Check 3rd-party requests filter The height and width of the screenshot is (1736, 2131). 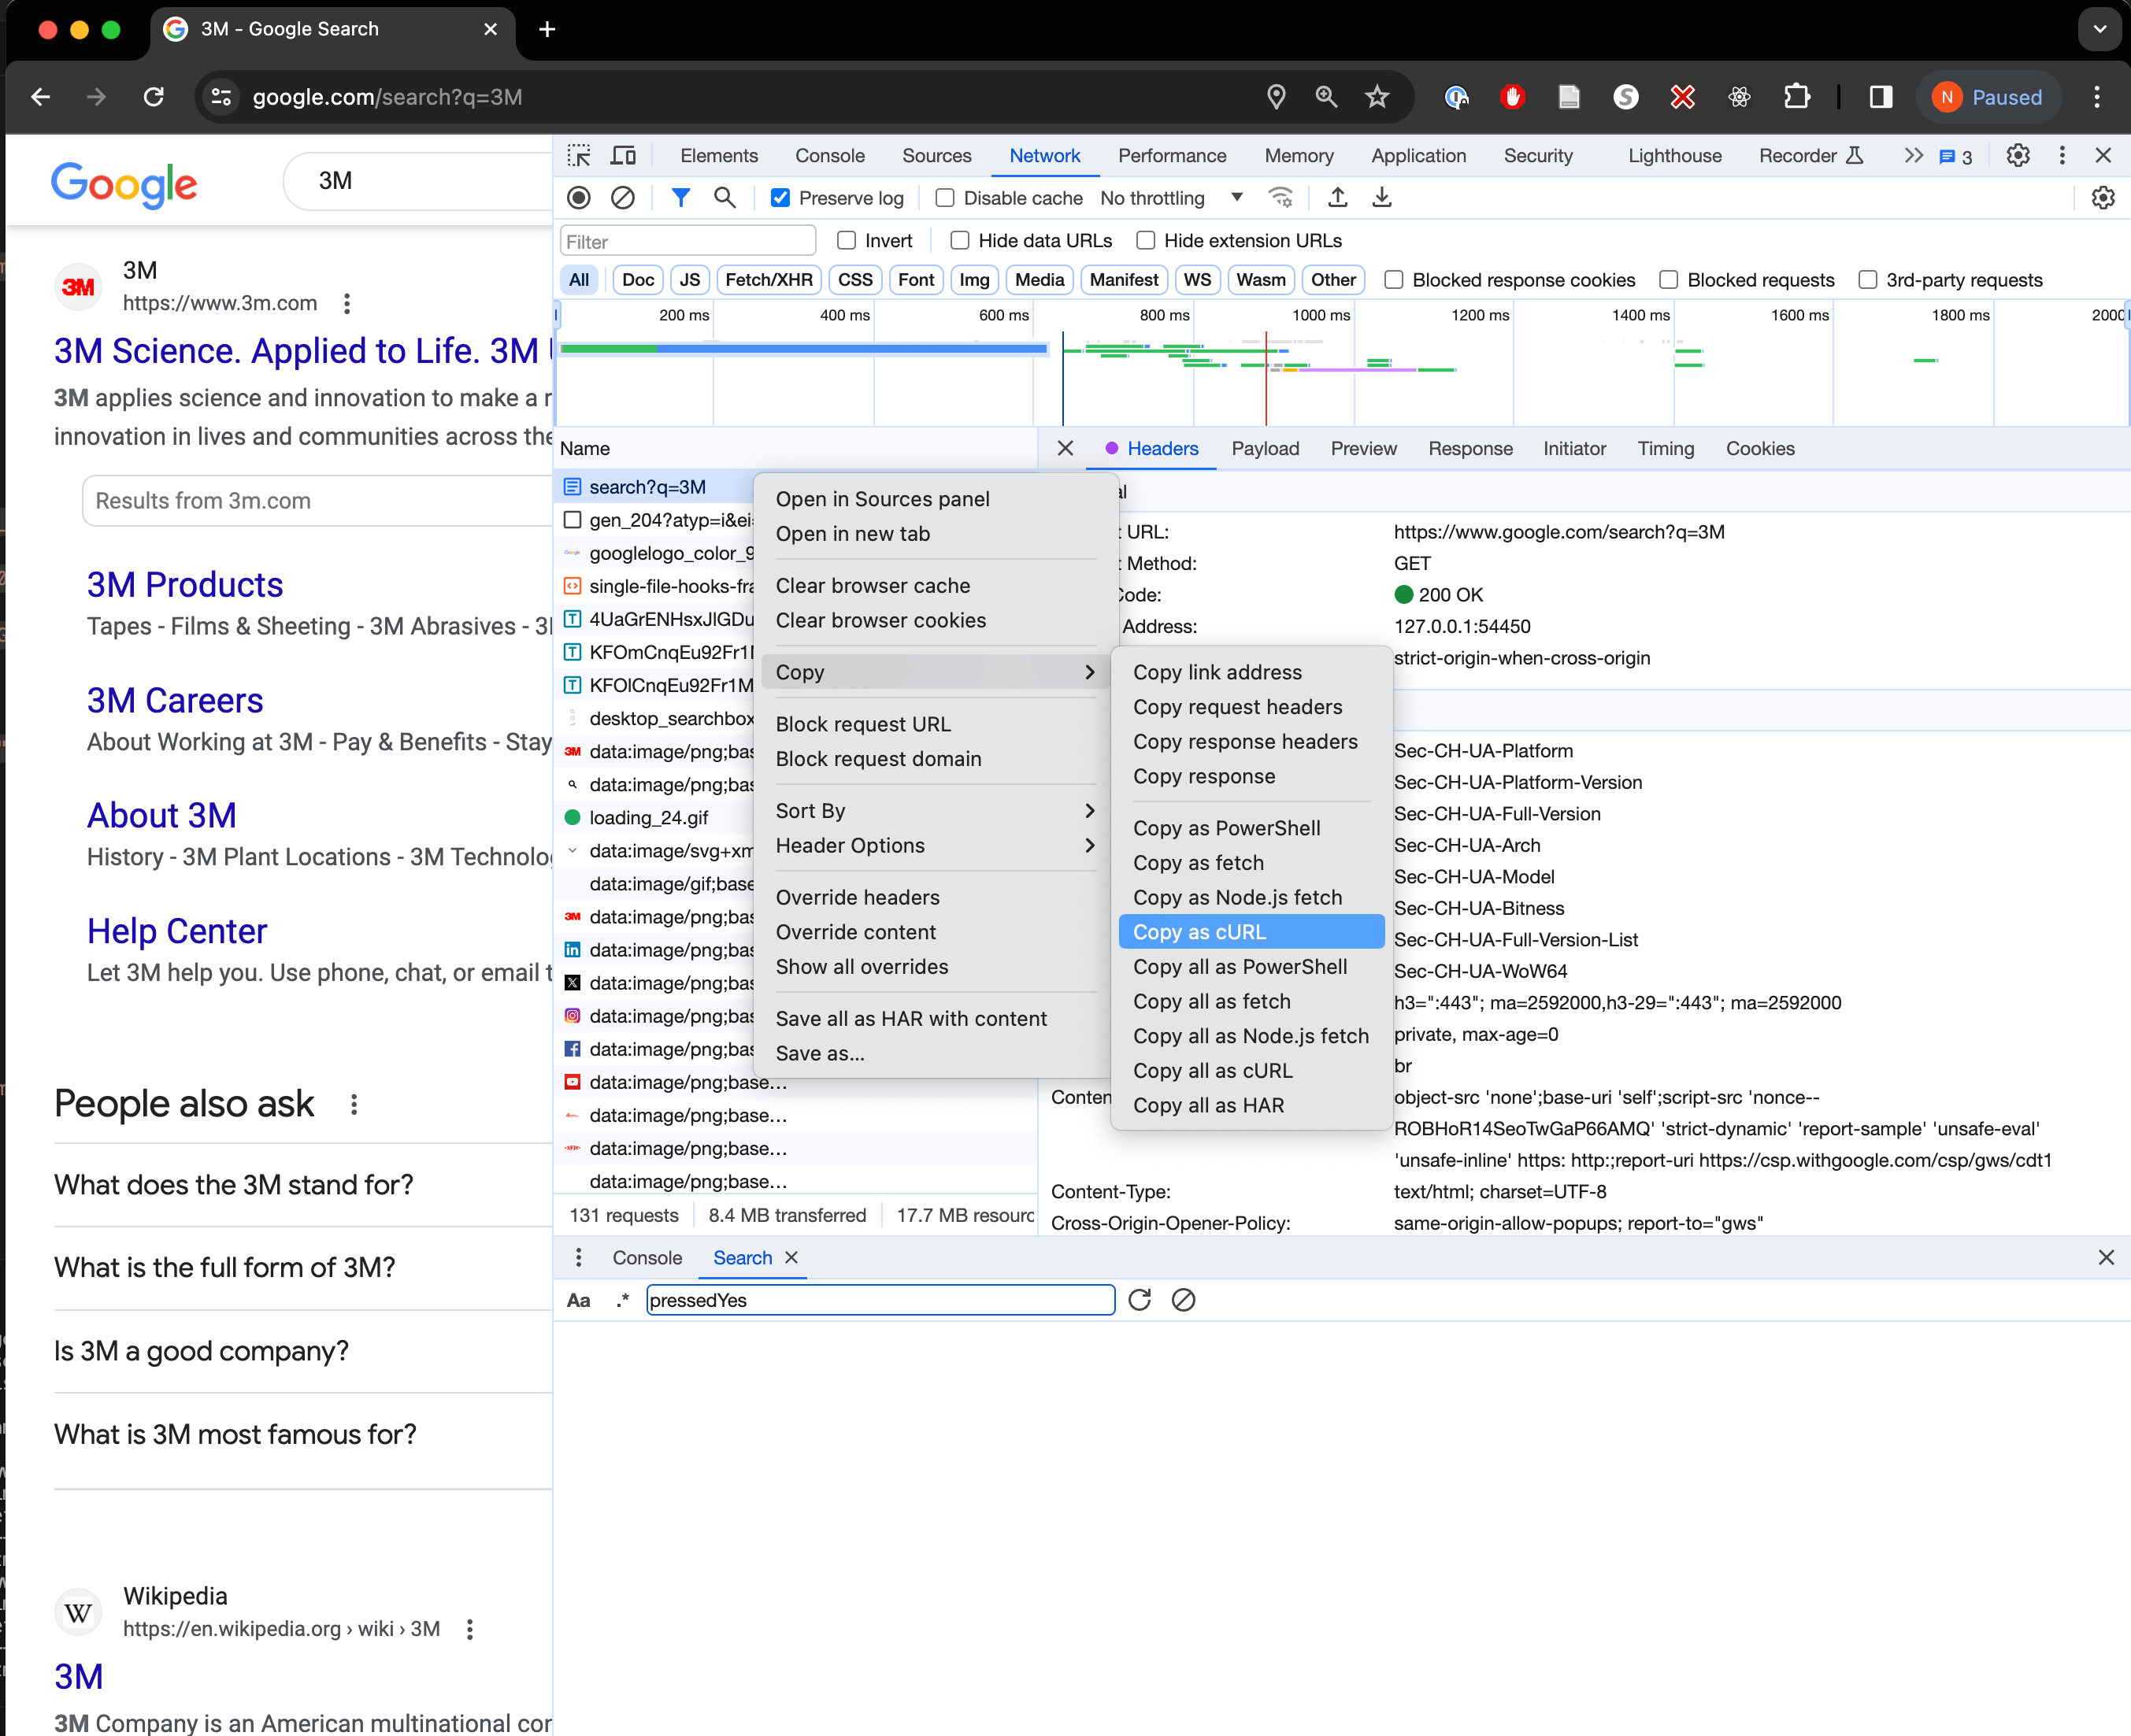pos(1867,280)
